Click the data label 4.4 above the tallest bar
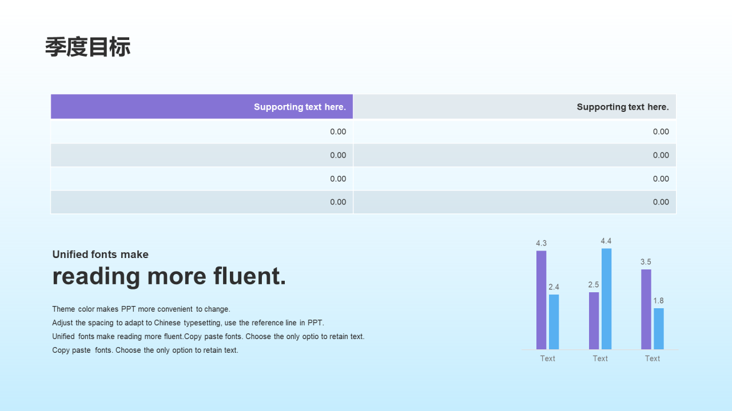Viewport: 732px width, 411px height. click(x=606, y=241)
